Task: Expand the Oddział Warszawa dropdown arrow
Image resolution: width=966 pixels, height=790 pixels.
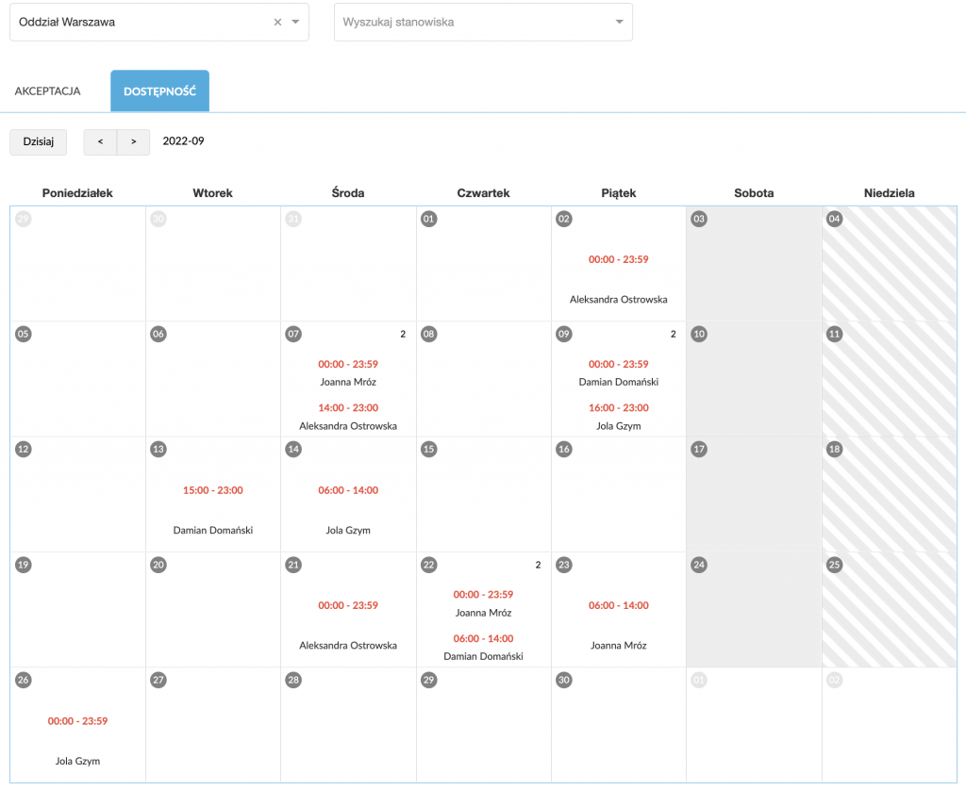Action: [295, 23]
